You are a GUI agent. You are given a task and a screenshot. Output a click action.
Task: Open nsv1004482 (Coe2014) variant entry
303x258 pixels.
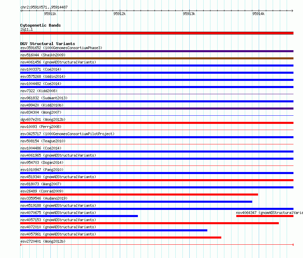tap(41, 84)
